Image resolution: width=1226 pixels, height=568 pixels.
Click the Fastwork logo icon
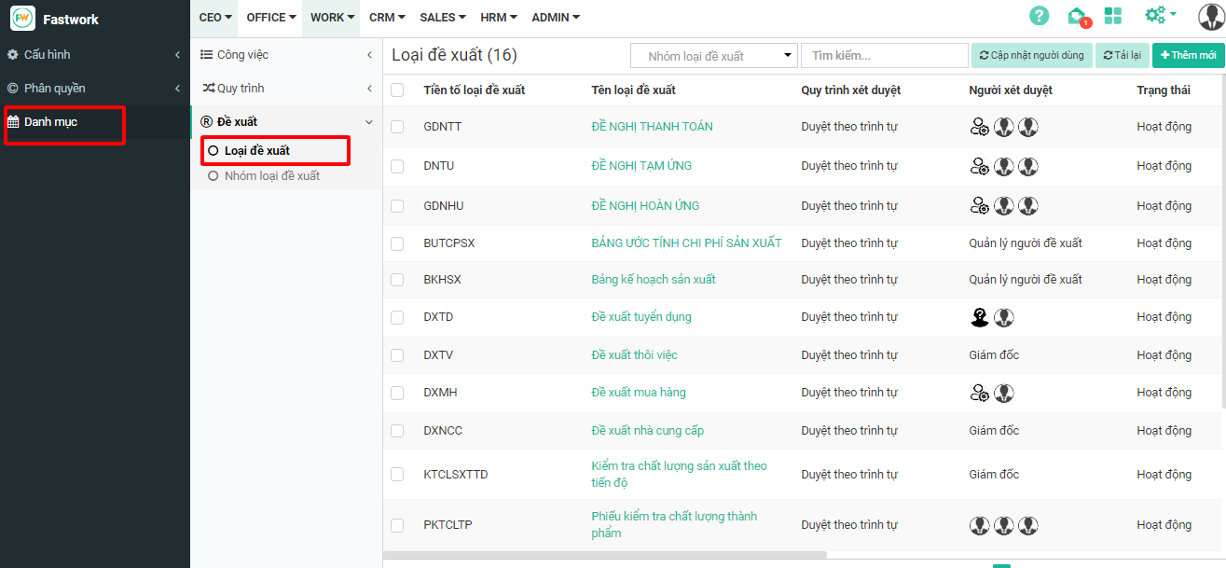(22, 18)
